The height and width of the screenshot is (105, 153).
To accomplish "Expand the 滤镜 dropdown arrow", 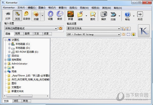I will click(x=86, y=16).
